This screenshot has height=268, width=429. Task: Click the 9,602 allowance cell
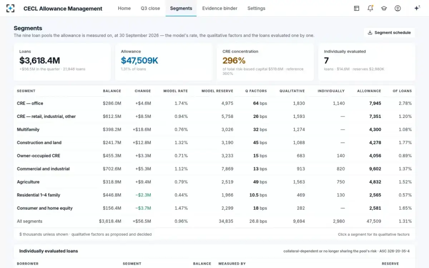(375, 169)
